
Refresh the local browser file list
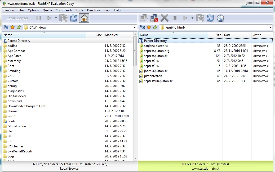click(x=74, y=18)
